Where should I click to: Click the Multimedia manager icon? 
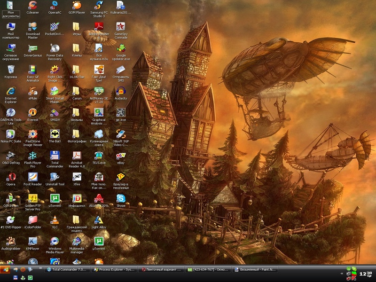[x=77, y=241]
